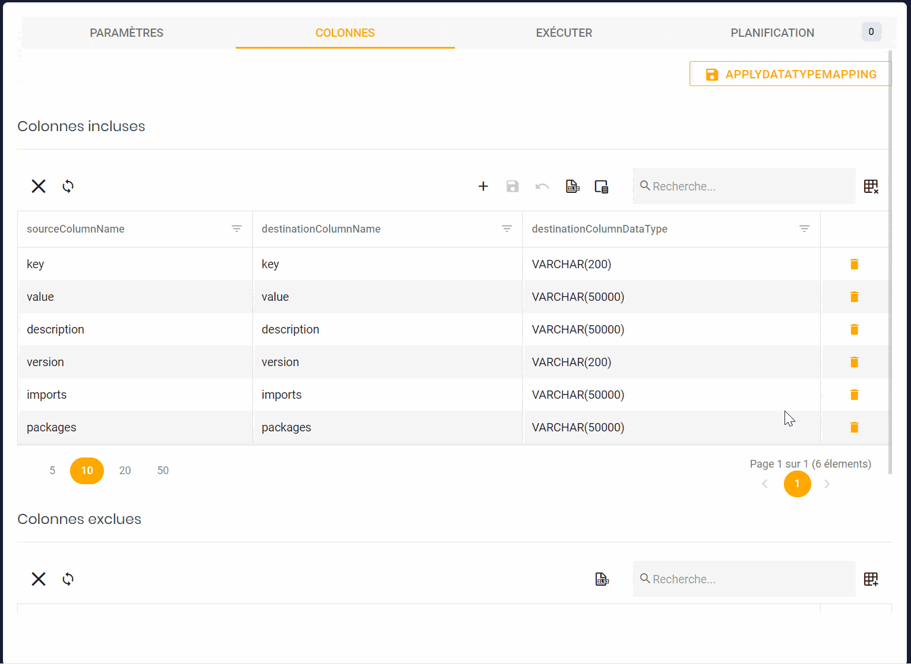The width and height of the screenshot is (911, 664).
Task: Delete the imports row
Action: (x=855, y=395)
